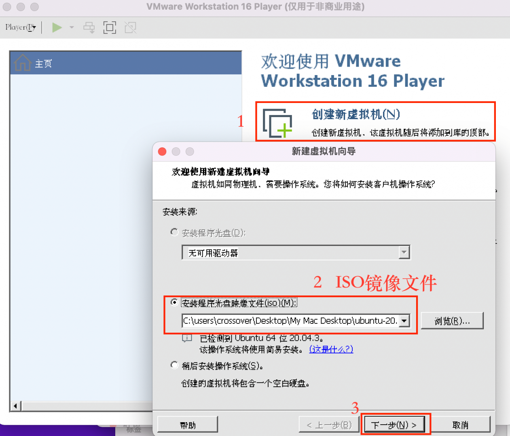The width and height of the screenshot is (510, 436).
Task: Open the ISO image path dropdown arrow
Action: (x=404, y=321)
